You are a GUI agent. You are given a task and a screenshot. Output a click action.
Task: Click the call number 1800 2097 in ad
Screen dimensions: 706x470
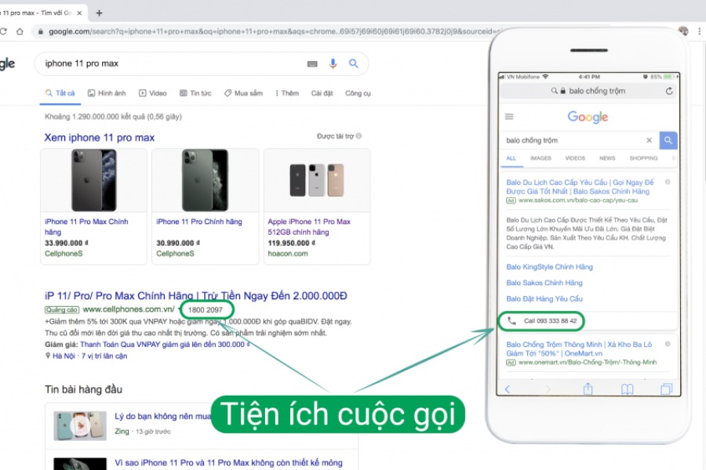click(x=206, y=310)
